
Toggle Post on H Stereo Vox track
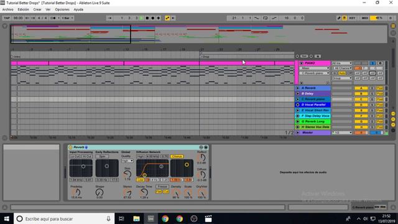coord(380,127)
